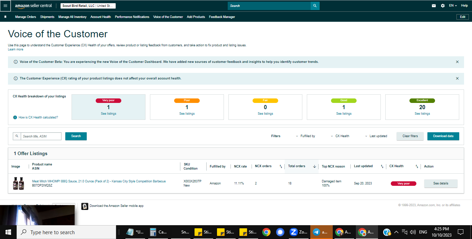Dismiss the Voice of the Customer Beta banner

pos(457,62)
